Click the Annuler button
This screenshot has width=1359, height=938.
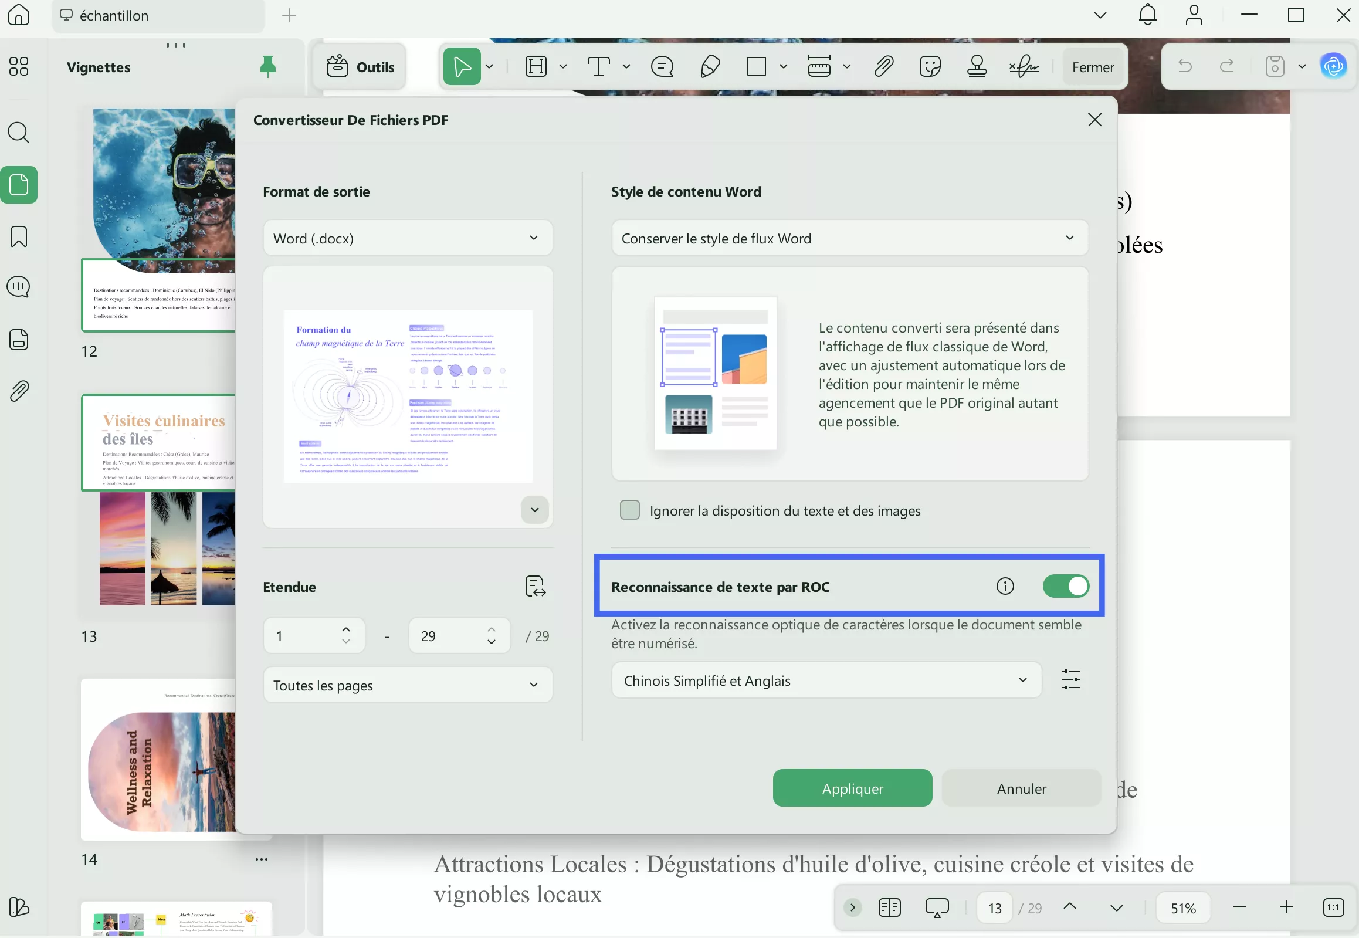pos(1021,788)
